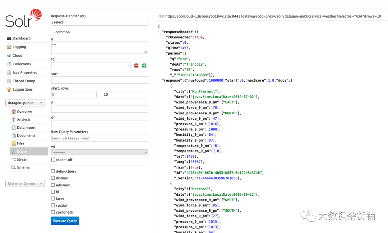388x233 pixels.
Task: Enable the spellcheck checkbox
Action: click(x=53, y=212)
